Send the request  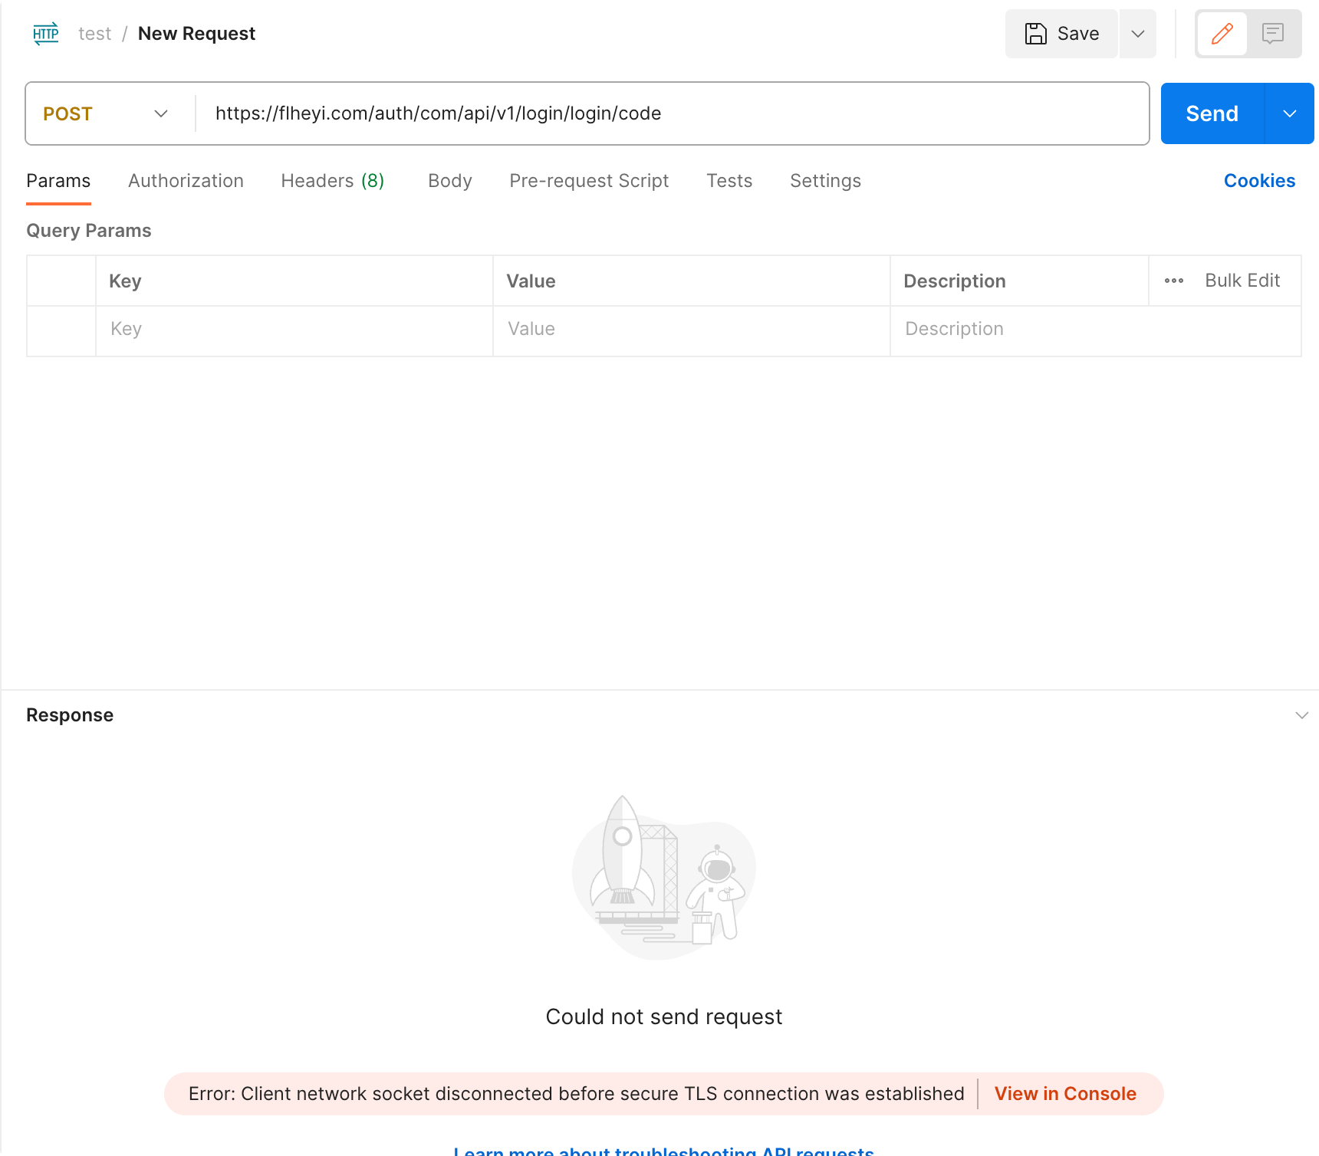pyautogui.click(x=1212, y=113)
